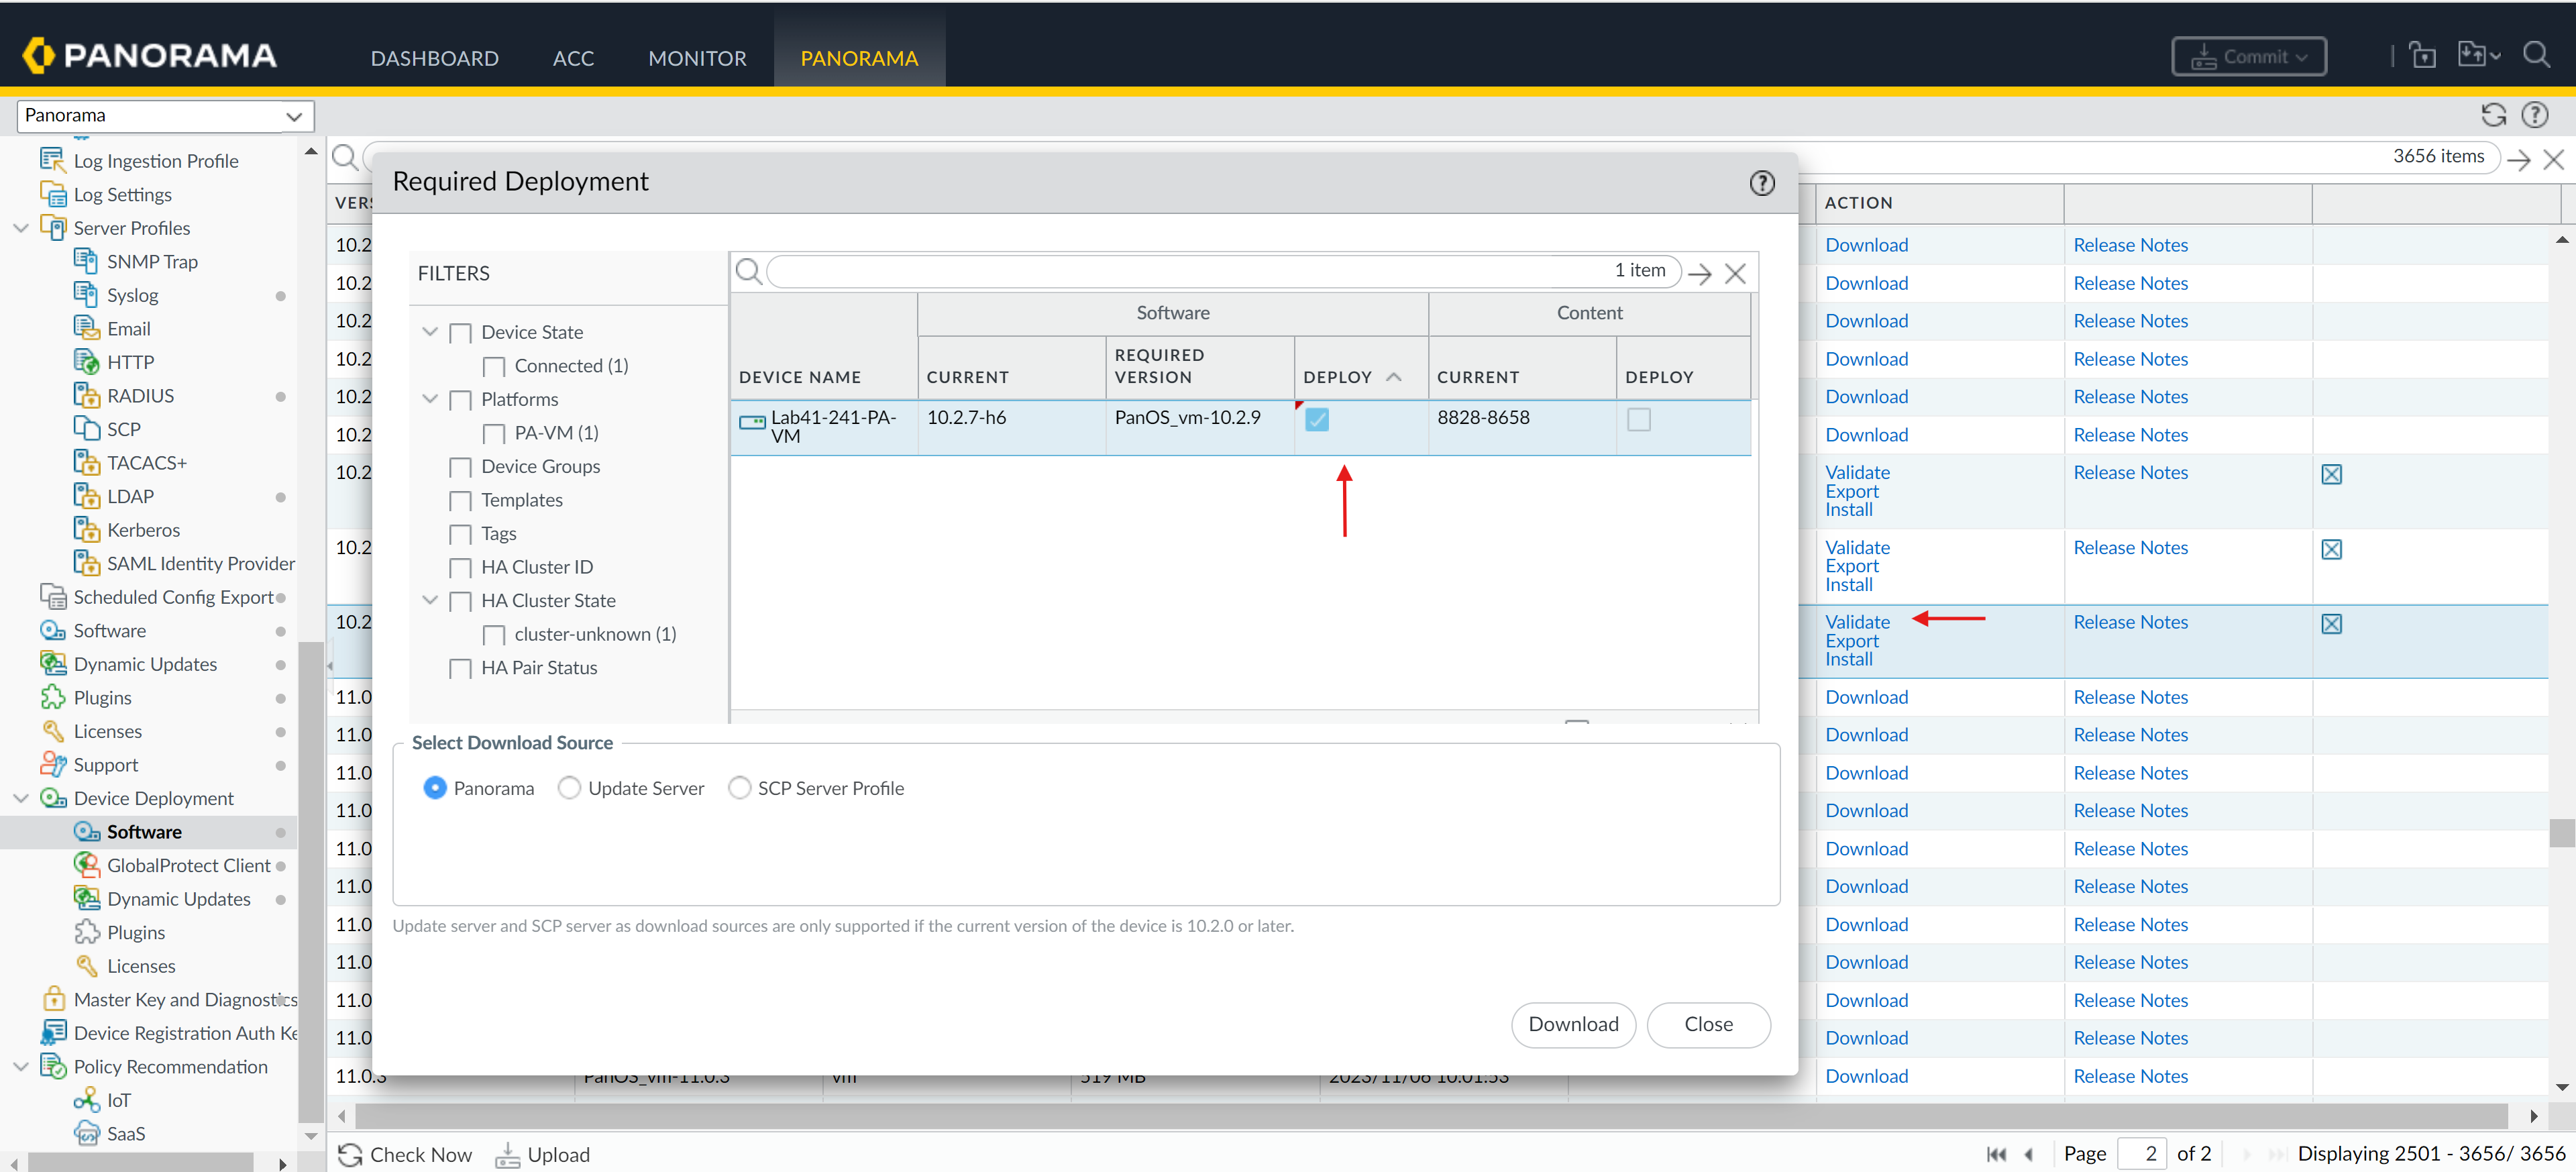Click the global search magnifier icon
Image resolution: width=2576 pixels, height=1172 pixels.
[x=2536, y=55]
